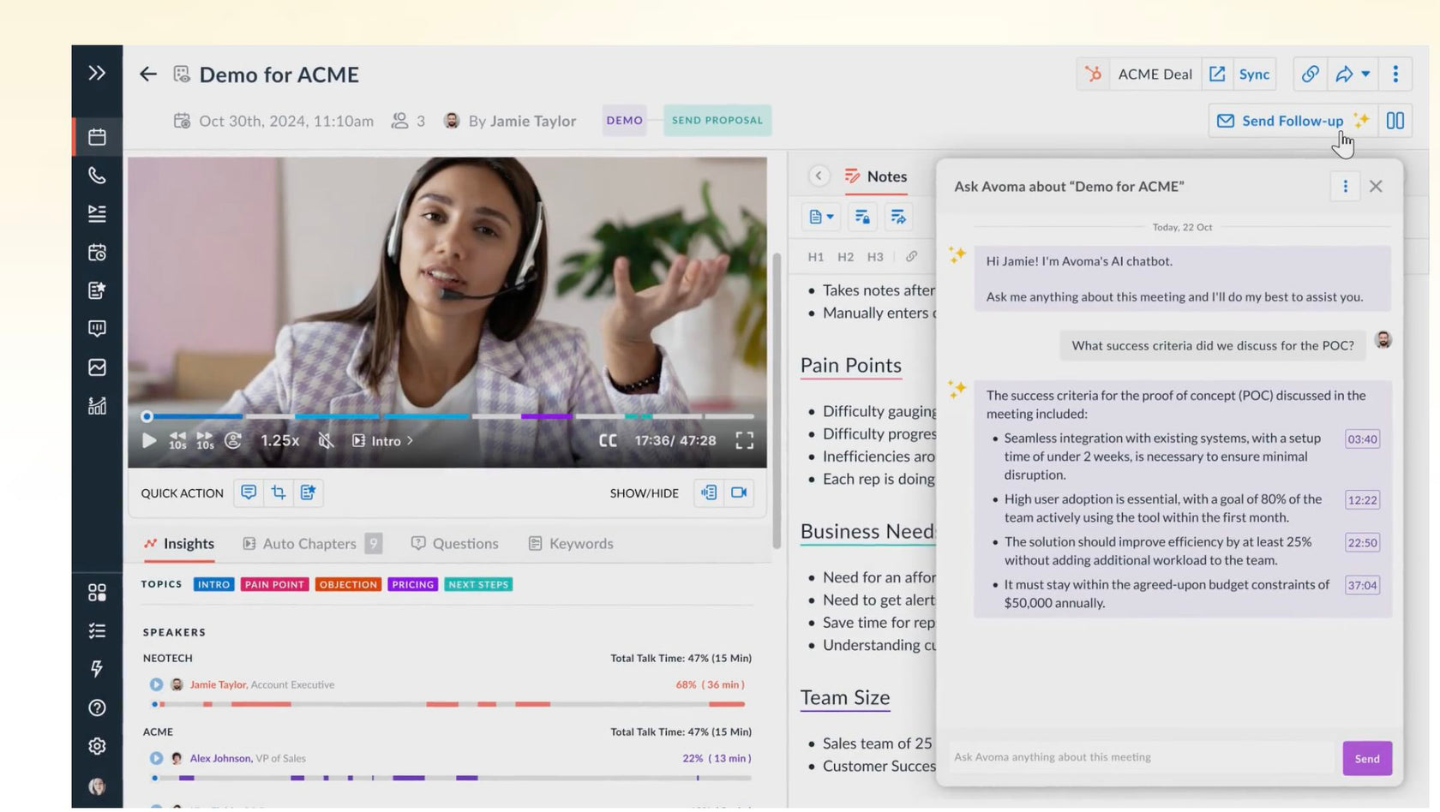Open the lightning bolt automation icon

pos(97,669)
